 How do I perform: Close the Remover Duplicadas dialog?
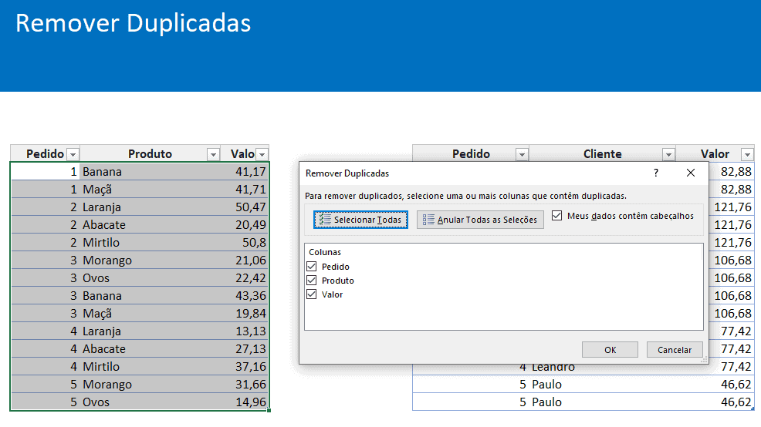[691, 173]
